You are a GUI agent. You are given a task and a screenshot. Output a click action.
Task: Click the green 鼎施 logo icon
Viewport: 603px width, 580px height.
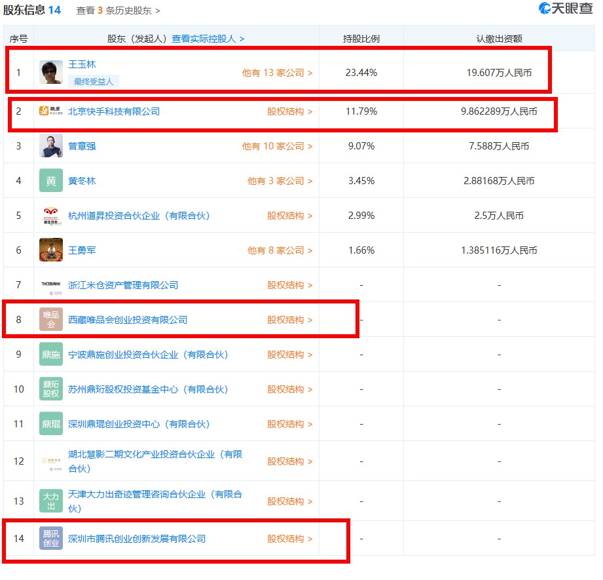click(x=51, y=354)
